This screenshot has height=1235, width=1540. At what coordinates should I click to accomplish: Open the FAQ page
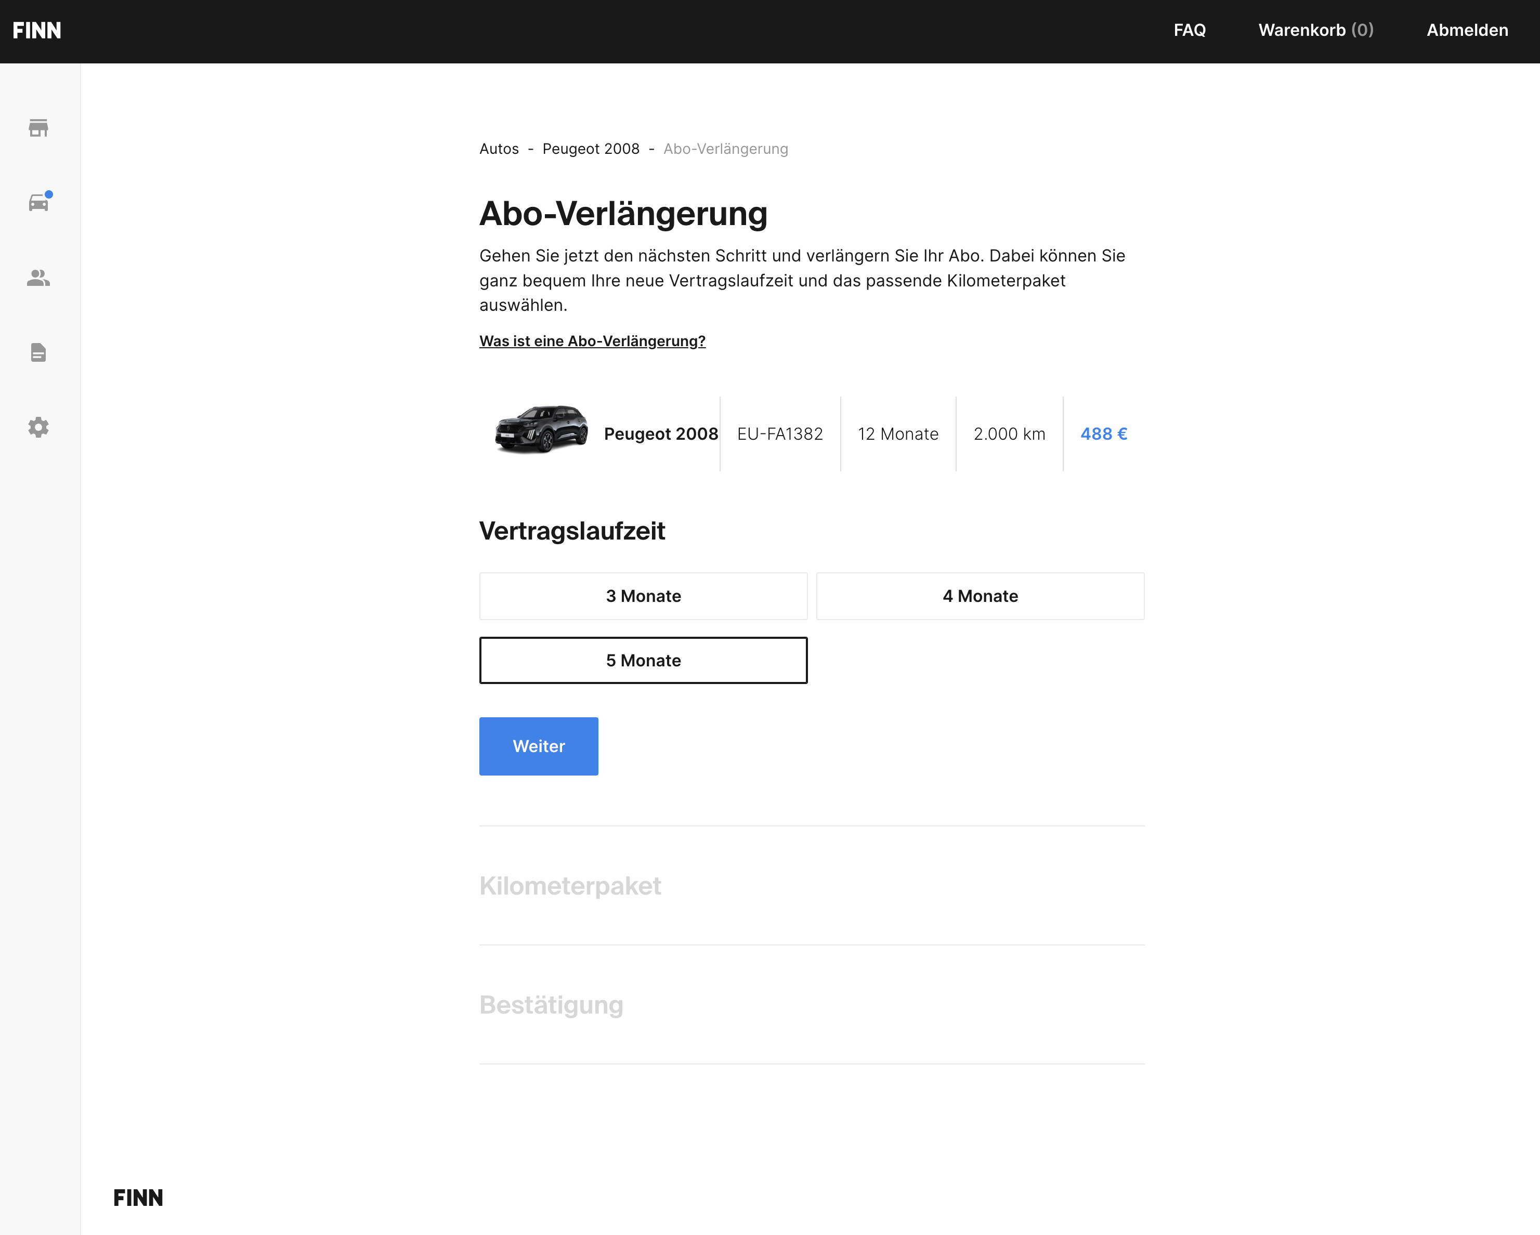point(1189,30)
